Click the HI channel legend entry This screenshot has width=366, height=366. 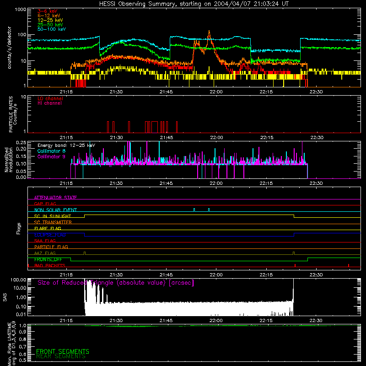coord(49,103)
